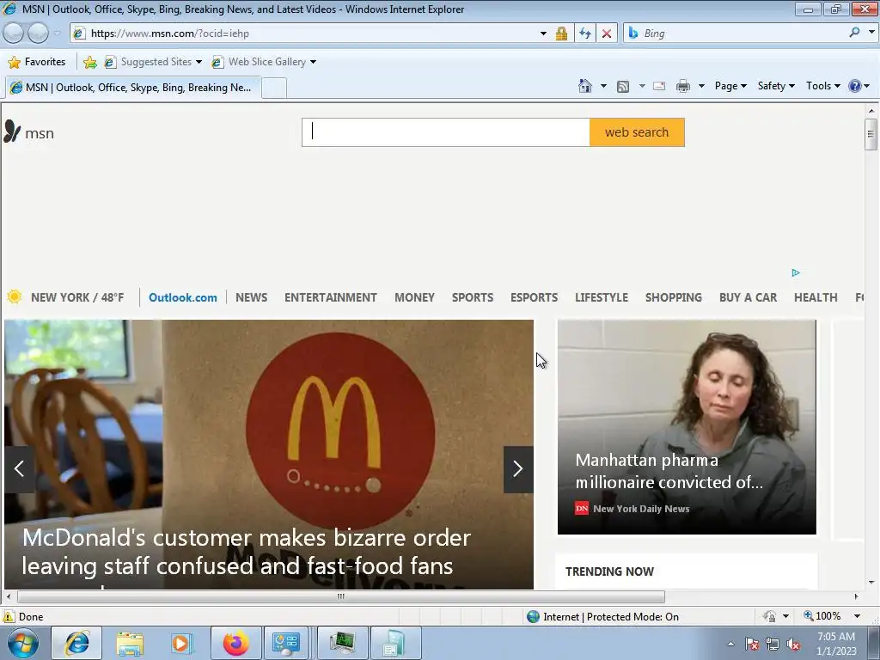This screenshot has width=880, height=660.
Task: Show previous carousel story arrow
Action: click(19, 469)
